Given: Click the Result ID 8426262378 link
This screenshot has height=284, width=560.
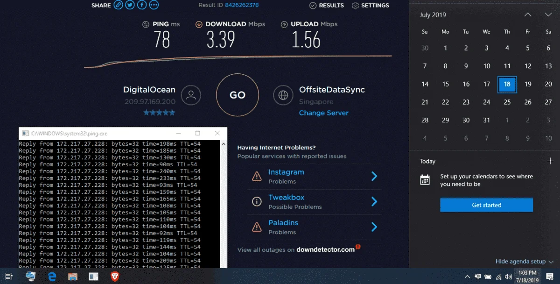Looking at the screenshot, I should tap(242, 5).
